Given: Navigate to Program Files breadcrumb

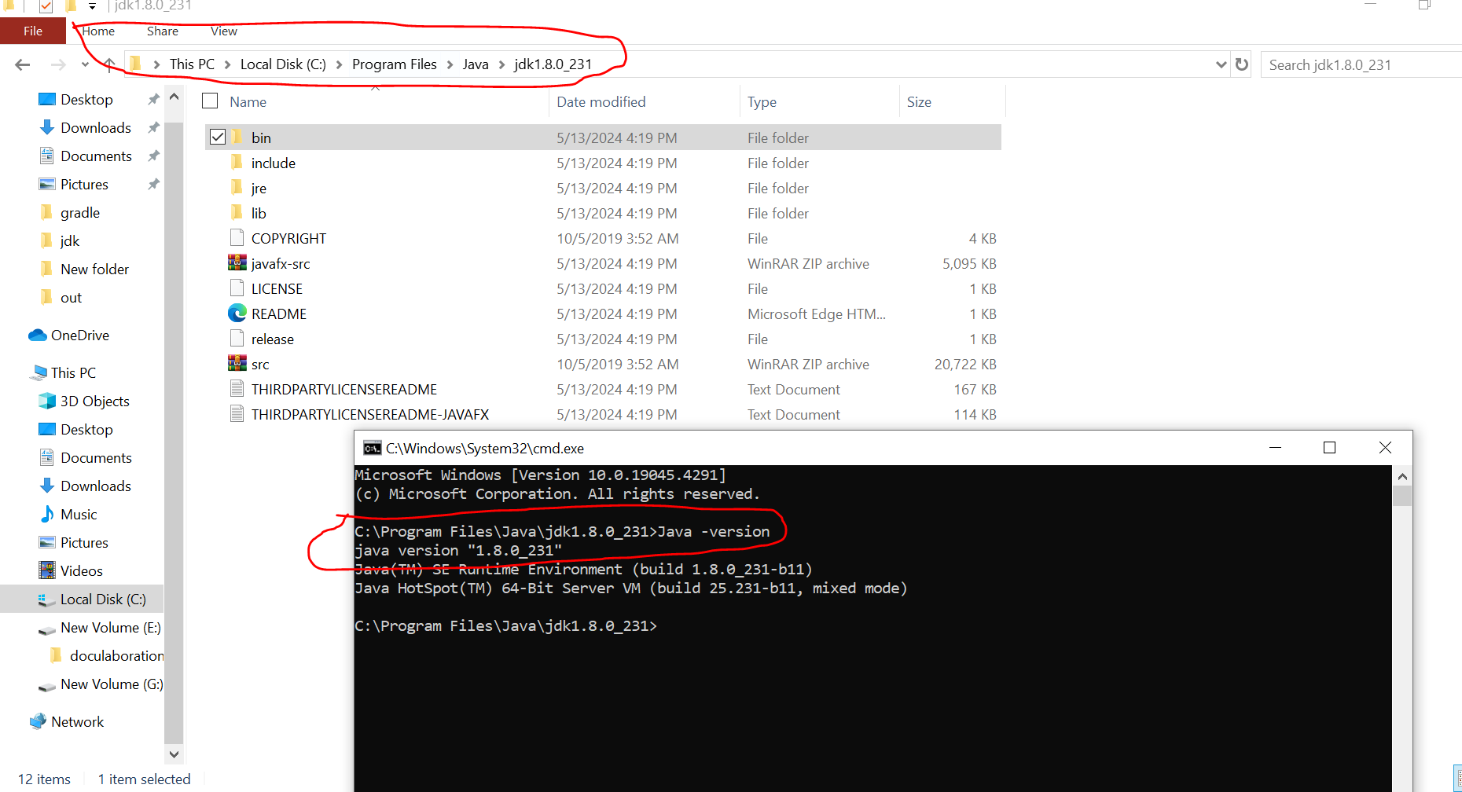Looking at the screenshot, I should [395, 64].
